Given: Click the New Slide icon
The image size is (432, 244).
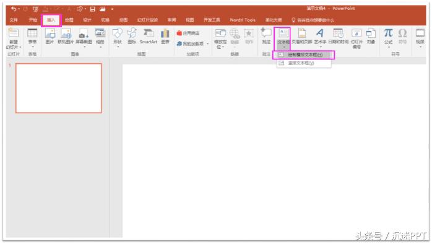Looking at the screenshot, I should point(13,33).
